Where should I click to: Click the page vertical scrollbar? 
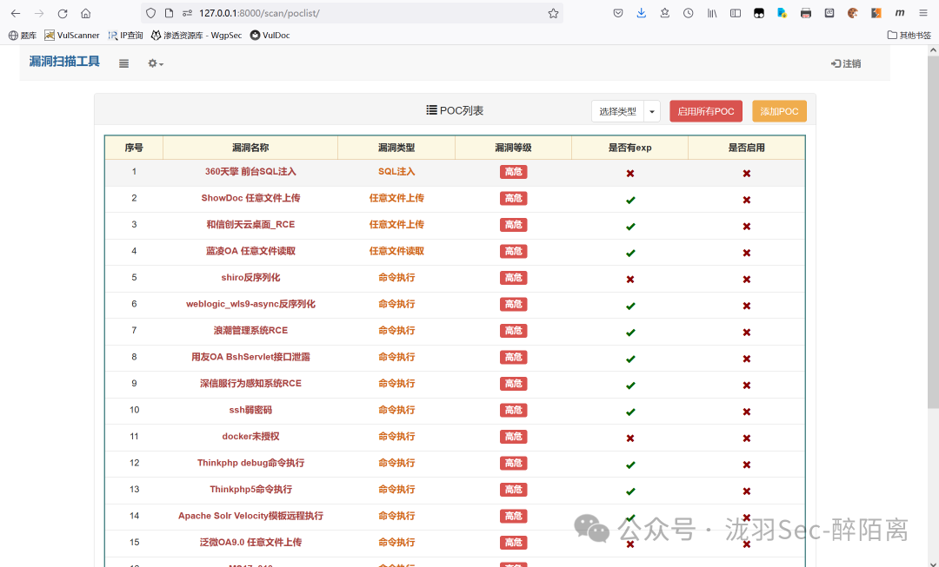[x=933, y=234]
